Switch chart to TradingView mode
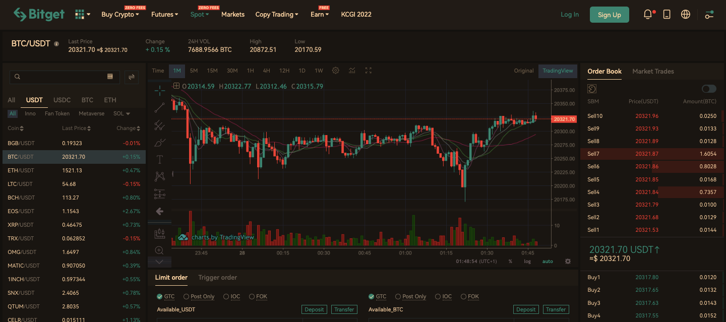The image size is (726, 322). [x=558, y=71]
